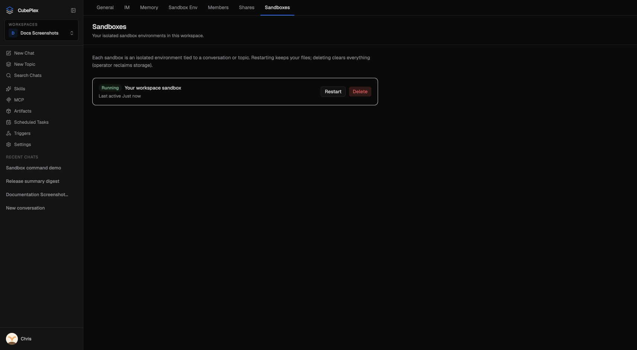The image size is (637, 350).
Task: Start a New Chat
Action: (x=41, y=53)
